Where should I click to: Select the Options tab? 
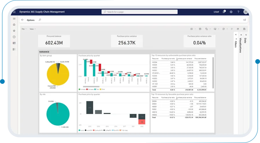coord(31,20)
